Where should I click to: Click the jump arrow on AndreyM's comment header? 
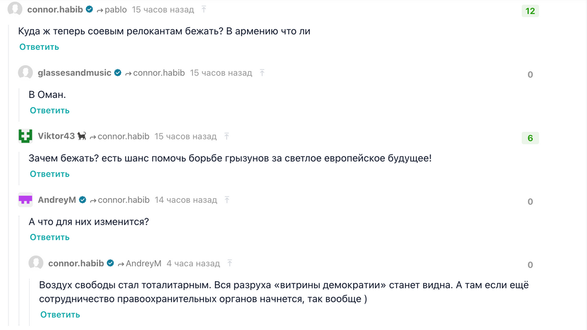[227, 200]
